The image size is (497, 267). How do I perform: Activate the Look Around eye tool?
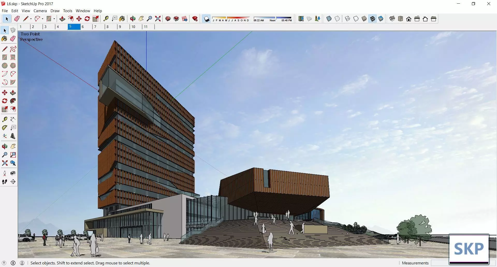pyautogui.click(x=13, y=173)
